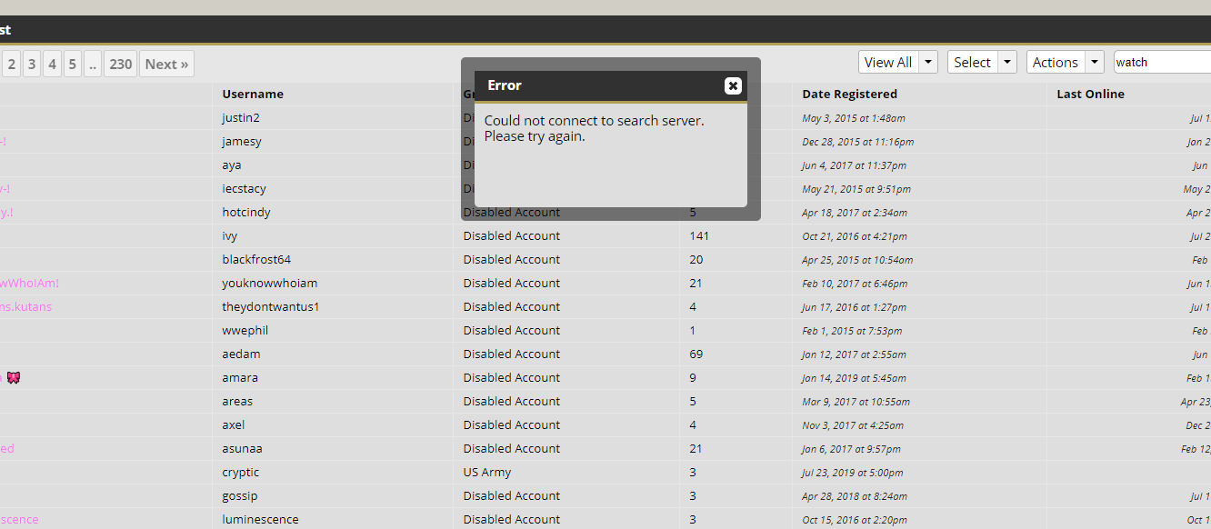1211x529 pixels.
Task: Select page 3 in pagination
Action: [x=32, y=64]
